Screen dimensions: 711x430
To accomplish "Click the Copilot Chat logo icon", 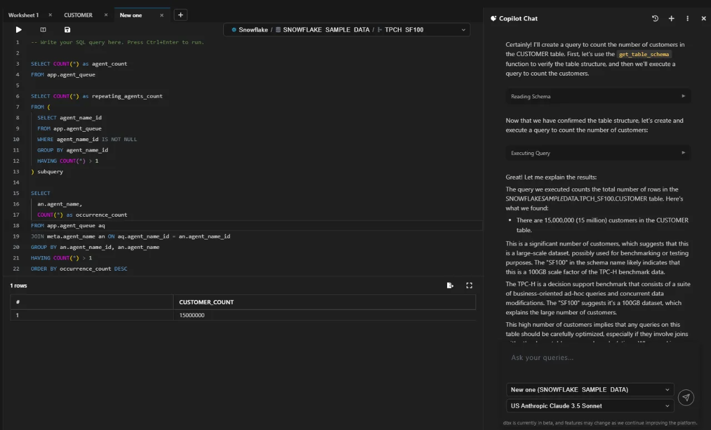I will pyautogui.click(x=493, y=18).
